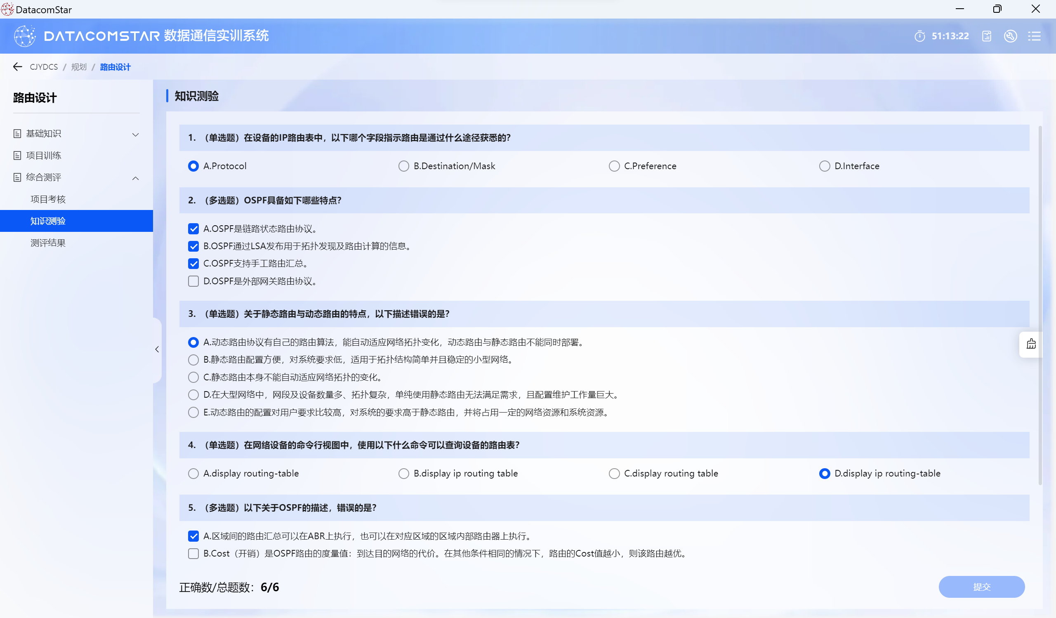Image resolution: width=1056 pixels, height=618 pixels.
Task: Click the 提交 submit button
Action: pos(981,587)
